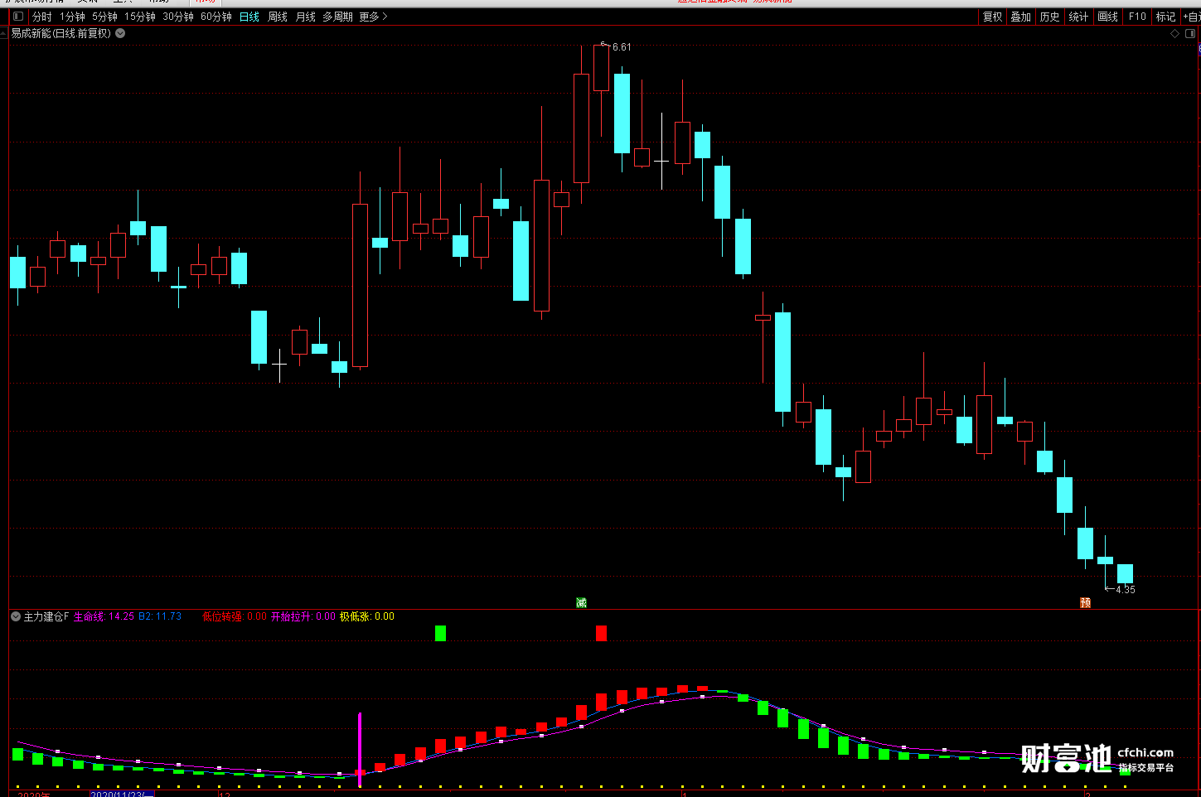Select the 日线 daily chart tab
1201x797 pixels.
pyautogui.click(x=249, y=17)
